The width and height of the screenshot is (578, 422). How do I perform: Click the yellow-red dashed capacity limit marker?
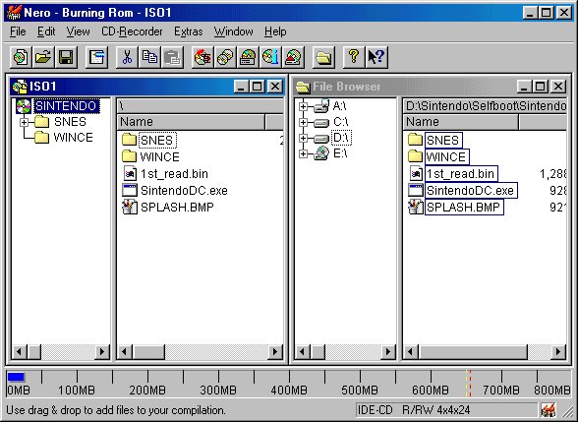pos(469,384)
